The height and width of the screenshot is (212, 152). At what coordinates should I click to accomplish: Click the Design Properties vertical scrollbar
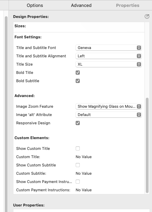147,145
